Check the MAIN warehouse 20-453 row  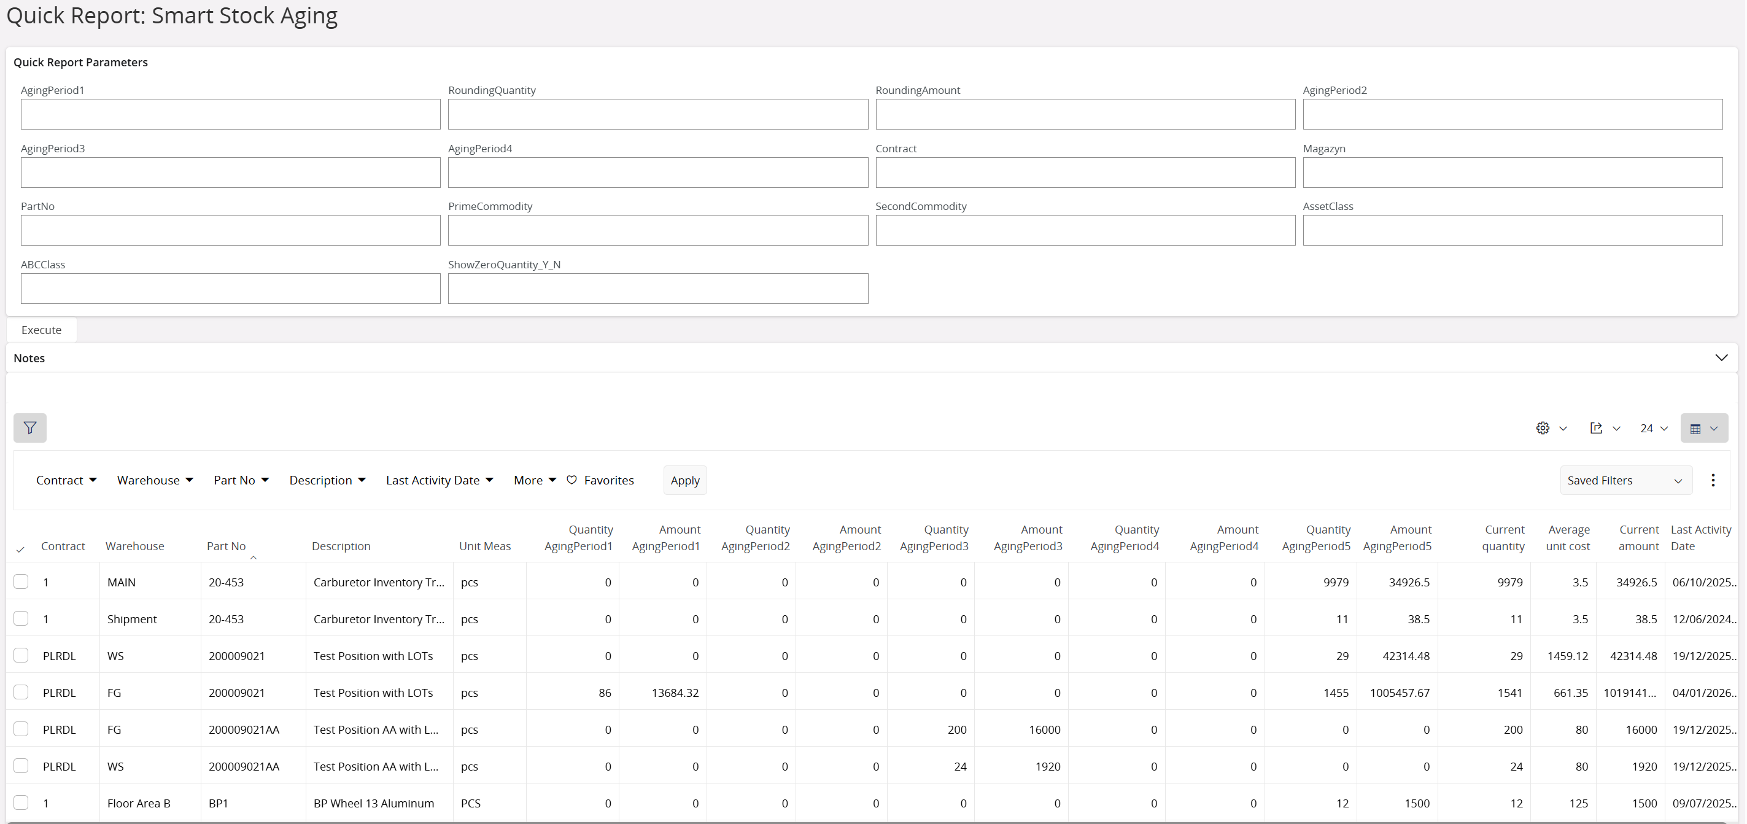point(21,582)
